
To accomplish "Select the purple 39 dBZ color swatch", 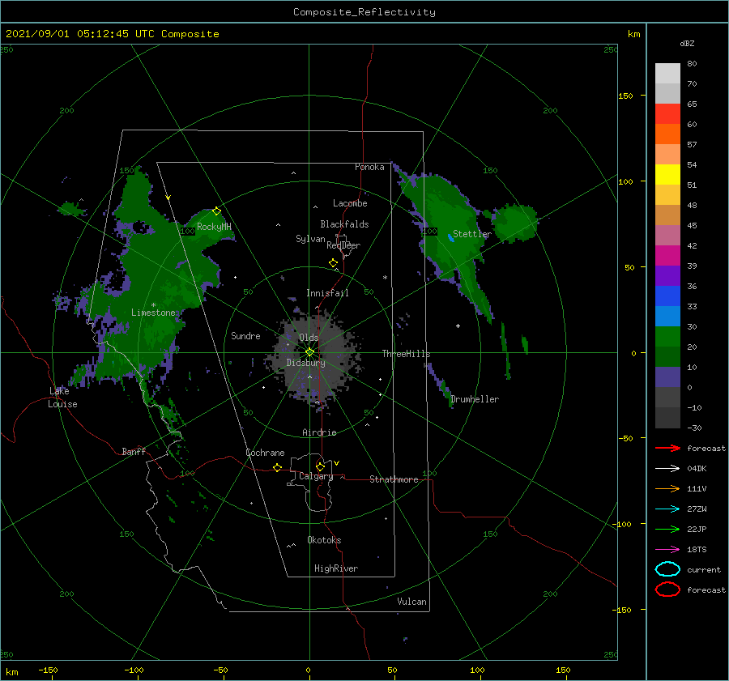I will (x=667, y=275).
